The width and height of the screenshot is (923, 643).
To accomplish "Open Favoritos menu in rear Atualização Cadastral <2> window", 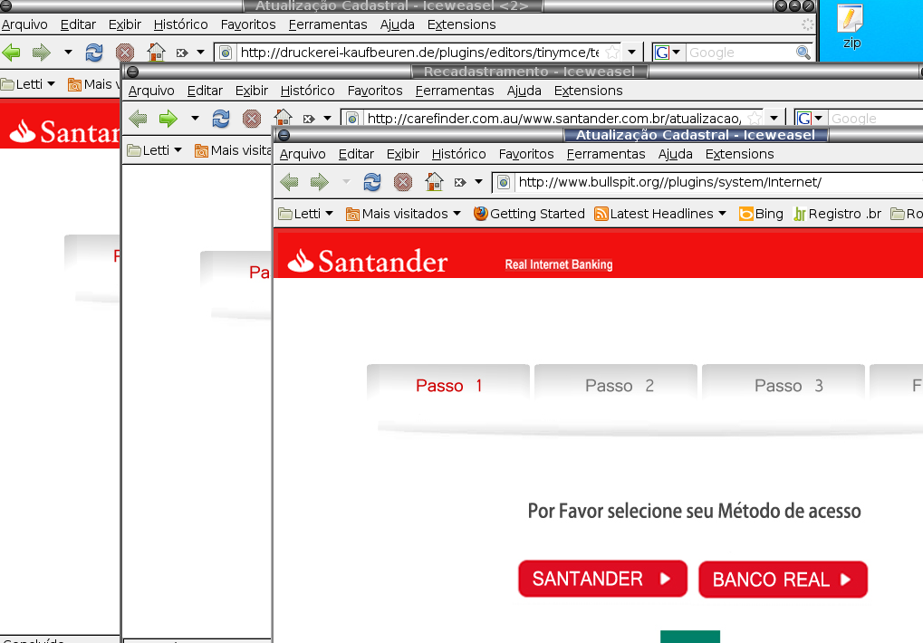I will [248, 24].
